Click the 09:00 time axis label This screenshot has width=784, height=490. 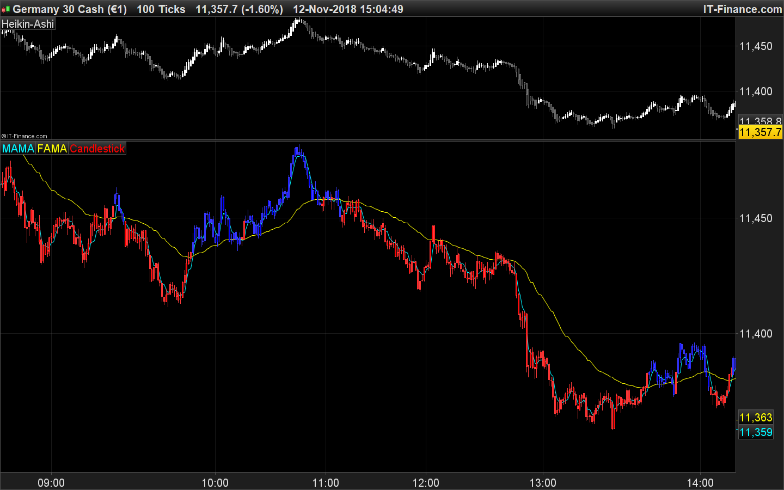pyautogui.click(x=51, y=483)
